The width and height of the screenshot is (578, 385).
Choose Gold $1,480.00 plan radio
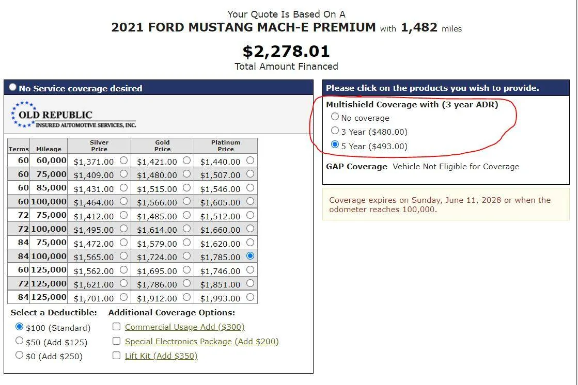(187, 173)
